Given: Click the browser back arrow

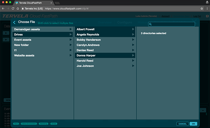Looking at the screenshot, I should pos(3,8).
